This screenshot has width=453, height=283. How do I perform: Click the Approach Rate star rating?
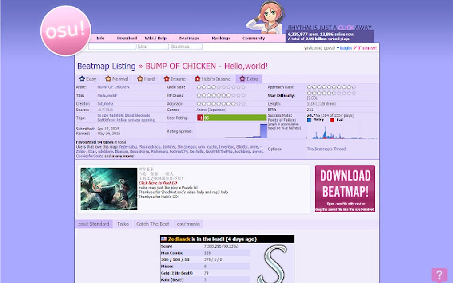[331, 87]
